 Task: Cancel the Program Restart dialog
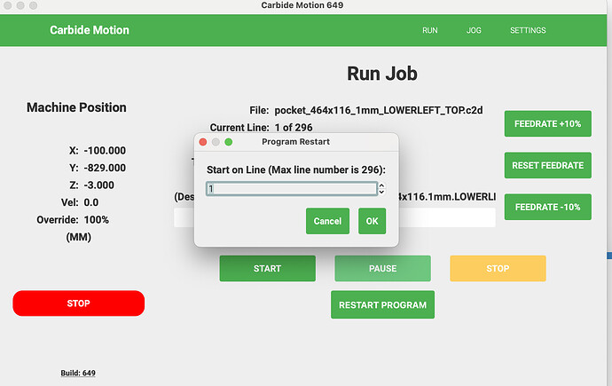pos(327,221)
